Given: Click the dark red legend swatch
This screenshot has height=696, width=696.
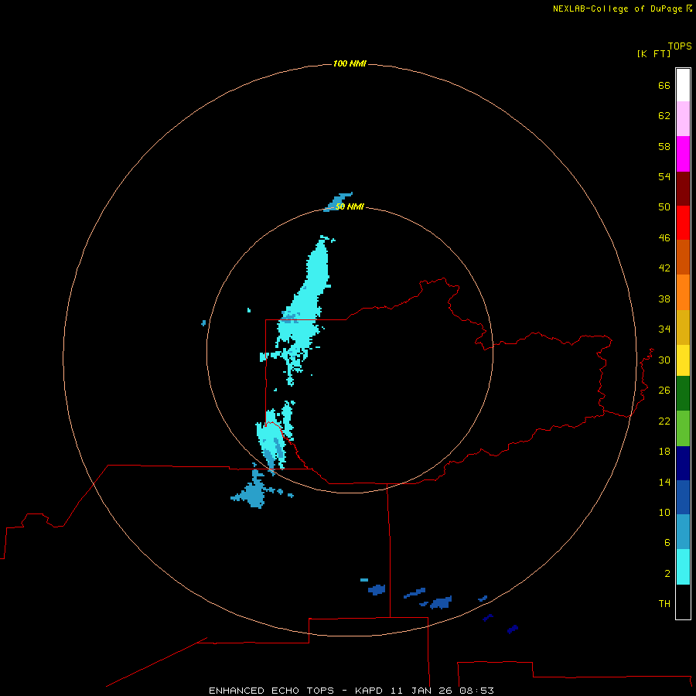Looking at the screenshot, I should pyautogui.click(x=683, y=189).
